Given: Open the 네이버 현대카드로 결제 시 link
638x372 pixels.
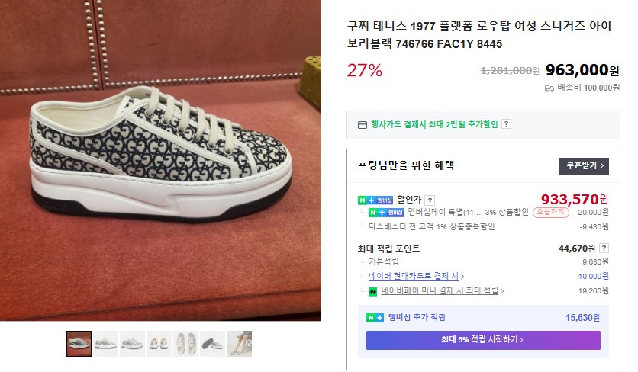Looking at the screenshot, I should [x=411, y=276].
